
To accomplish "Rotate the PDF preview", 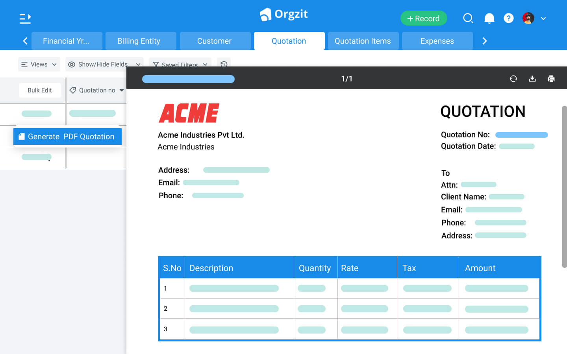I will (x=513, y=78).
